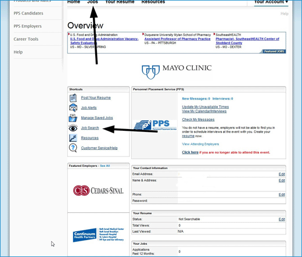Screen dimensions: 302x257
Task: Select Help in the left sidebar
Action: tap(18, 52)
